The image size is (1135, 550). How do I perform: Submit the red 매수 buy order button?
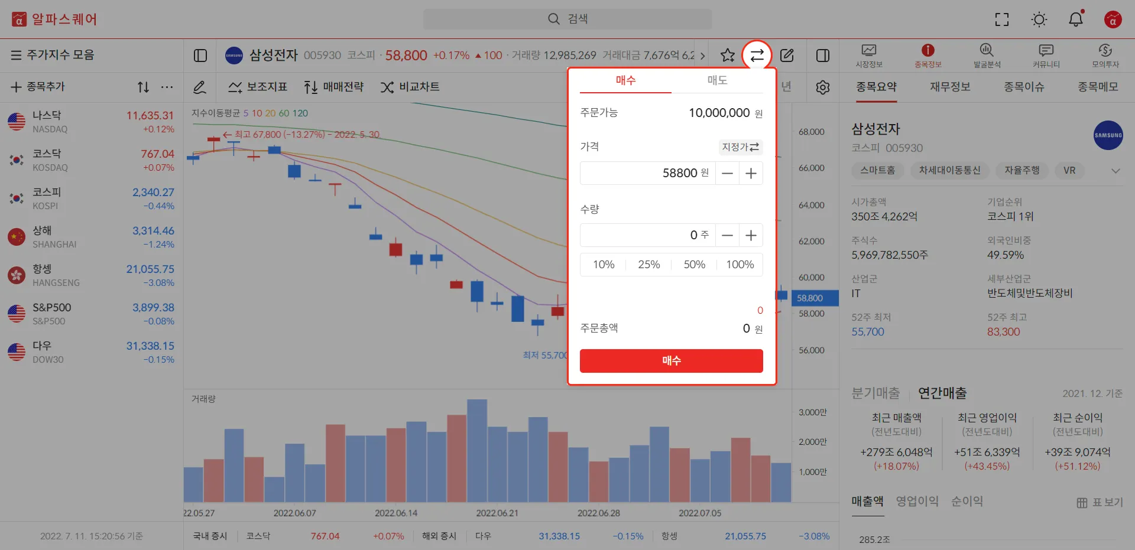672,361
